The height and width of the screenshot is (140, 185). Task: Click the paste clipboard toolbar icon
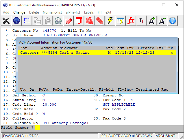tap(47, 21)
